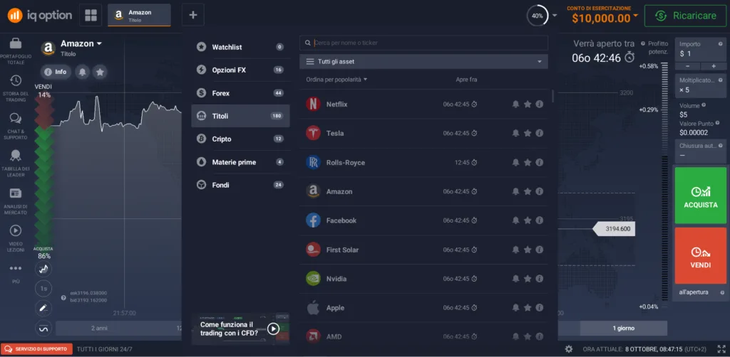
Task: Open the multi-chart grid layout icon
Action: (x=91, y=15)
